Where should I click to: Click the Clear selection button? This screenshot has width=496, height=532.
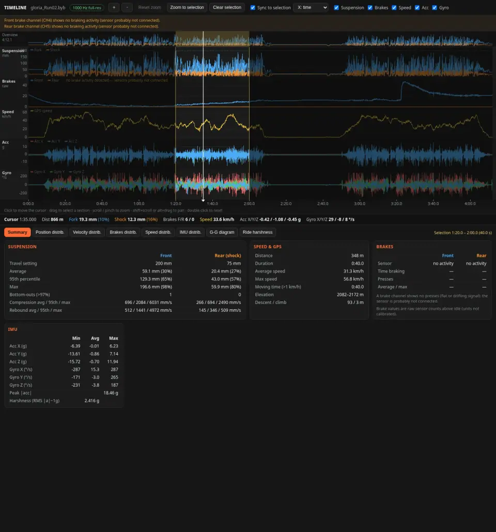tap(227, 7)
